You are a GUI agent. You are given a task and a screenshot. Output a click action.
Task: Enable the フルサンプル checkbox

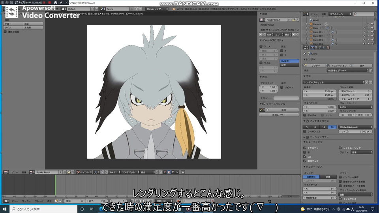[x=304, y=131]
